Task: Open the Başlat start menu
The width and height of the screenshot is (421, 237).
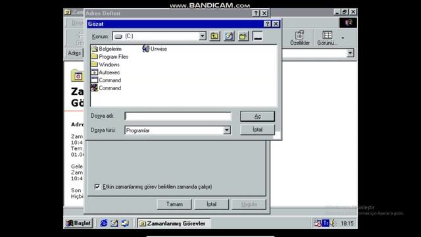Action: [x=78, y=223]
